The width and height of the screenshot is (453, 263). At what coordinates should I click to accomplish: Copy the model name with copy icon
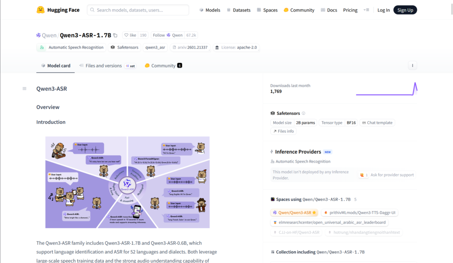pyautogui.click(x=115, y=35)
